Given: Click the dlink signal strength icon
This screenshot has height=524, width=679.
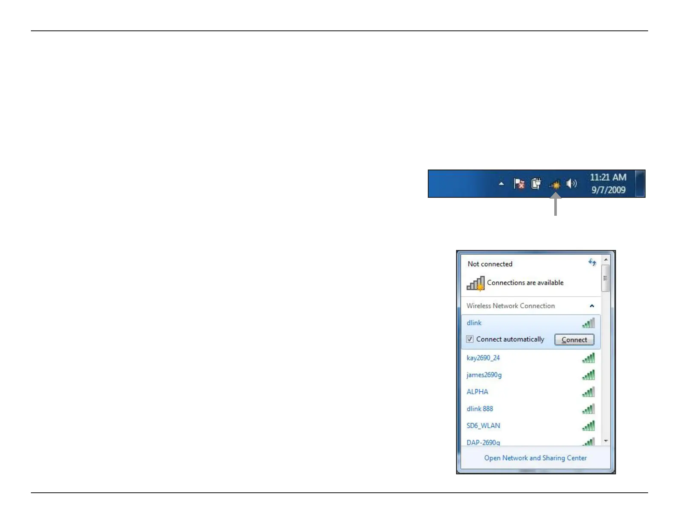Looking at the screenshot, I should click(x=589, y=323).
